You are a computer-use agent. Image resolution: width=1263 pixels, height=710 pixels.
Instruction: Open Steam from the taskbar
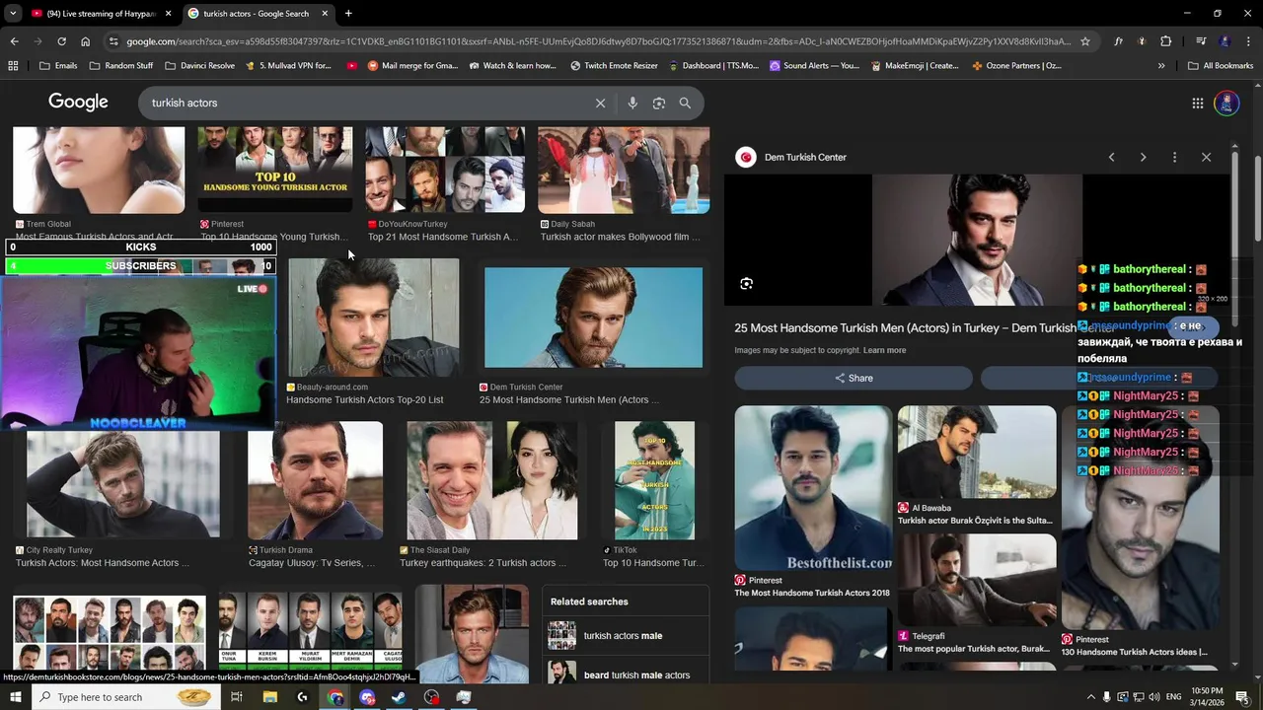(x=399, y=697)
